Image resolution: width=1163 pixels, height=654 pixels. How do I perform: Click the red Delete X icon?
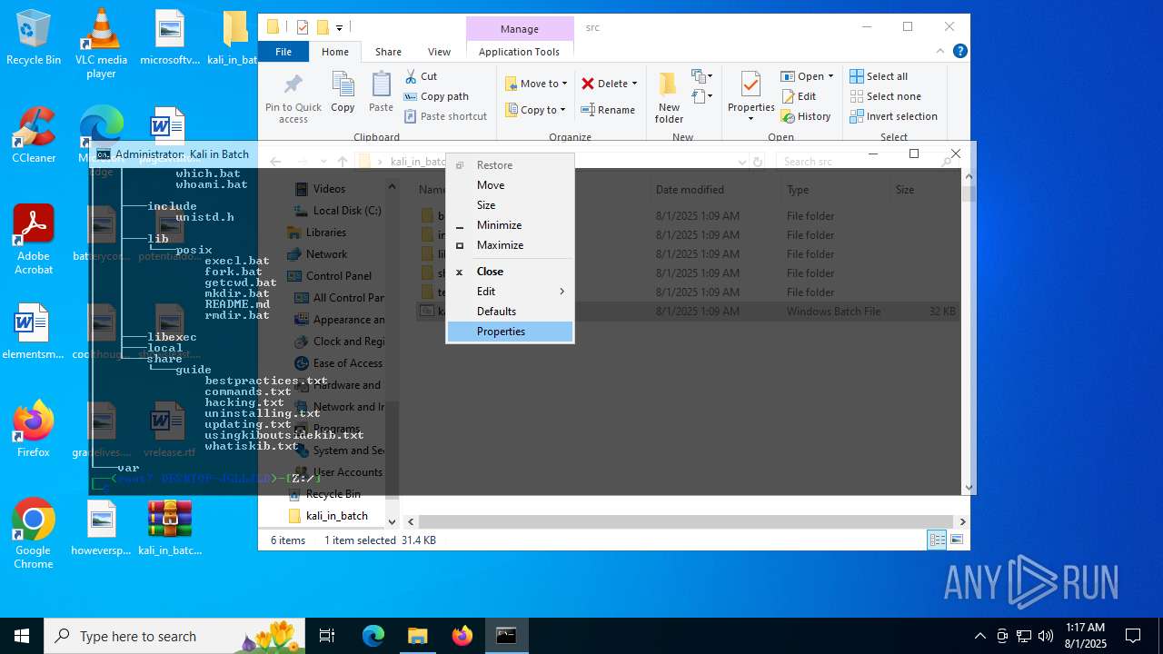pyautogui.click(x=588, y=84)
